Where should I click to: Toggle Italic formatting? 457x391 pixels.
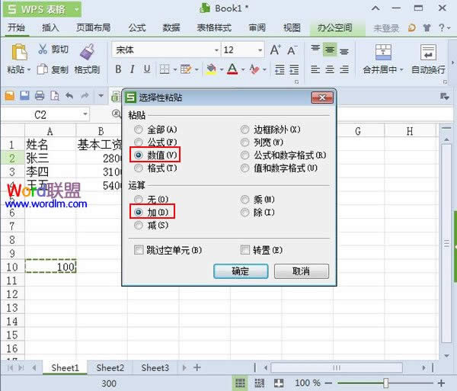click(x=133, y=69)
